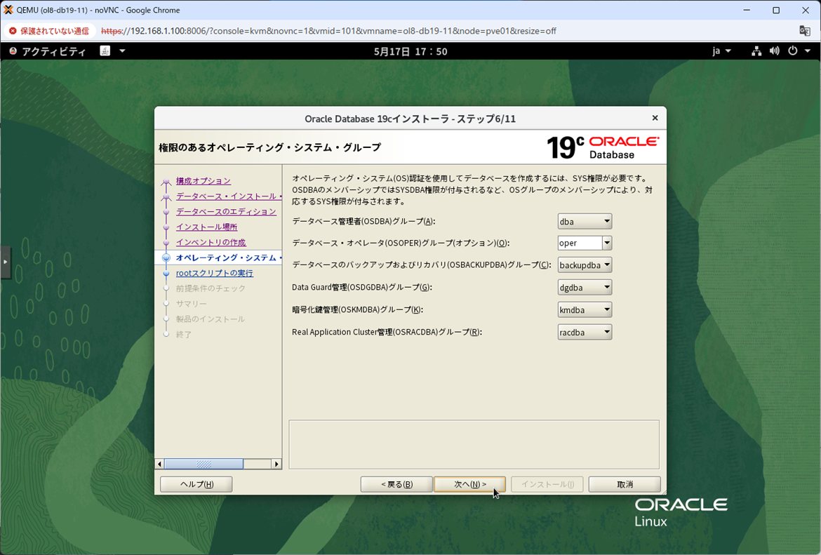Go to 構成オプション step
Screen dimensions: 821x555
203,180
